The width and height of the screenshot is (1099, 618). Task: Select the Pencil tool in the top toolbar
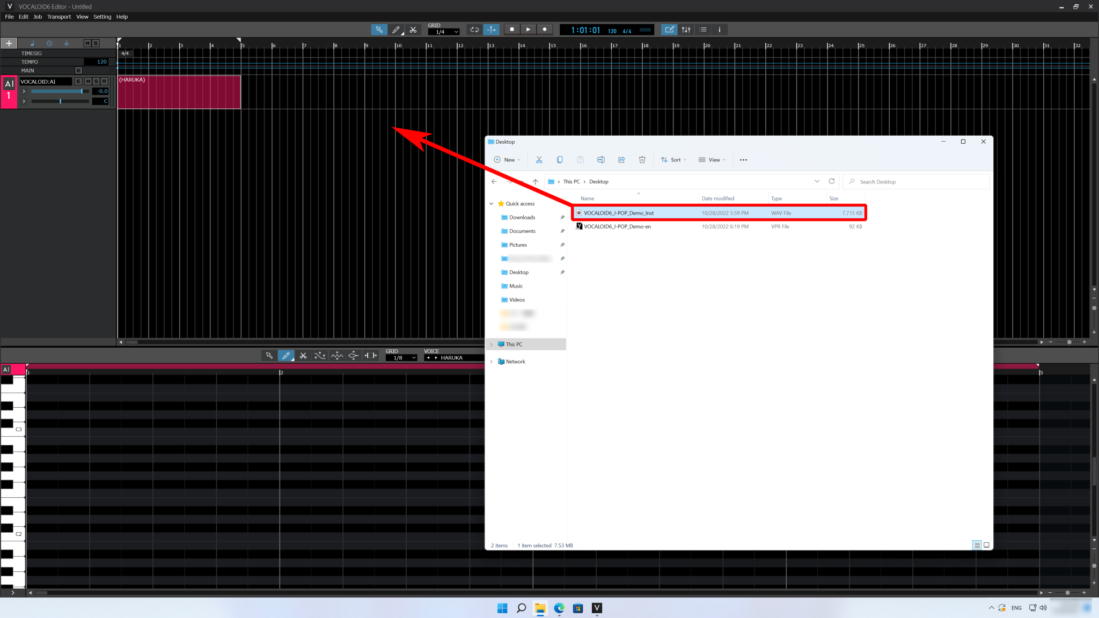click(397, 30)
